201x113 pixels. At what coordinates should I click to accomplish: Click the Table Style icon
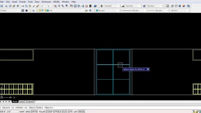[144, 6]
